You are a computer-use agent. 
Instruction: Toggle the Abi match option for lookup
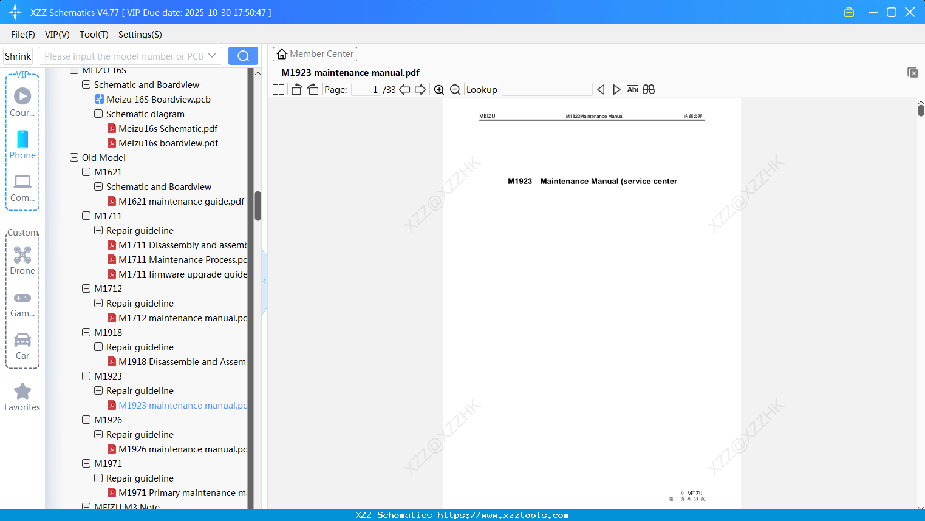tap(632, 90)
